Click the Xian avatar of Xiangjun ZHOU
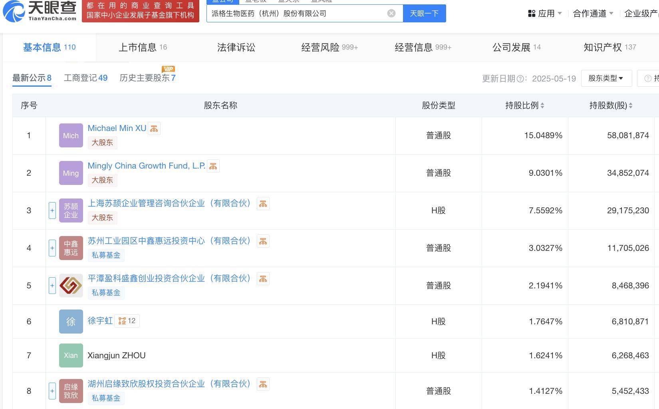 (71, 355)
